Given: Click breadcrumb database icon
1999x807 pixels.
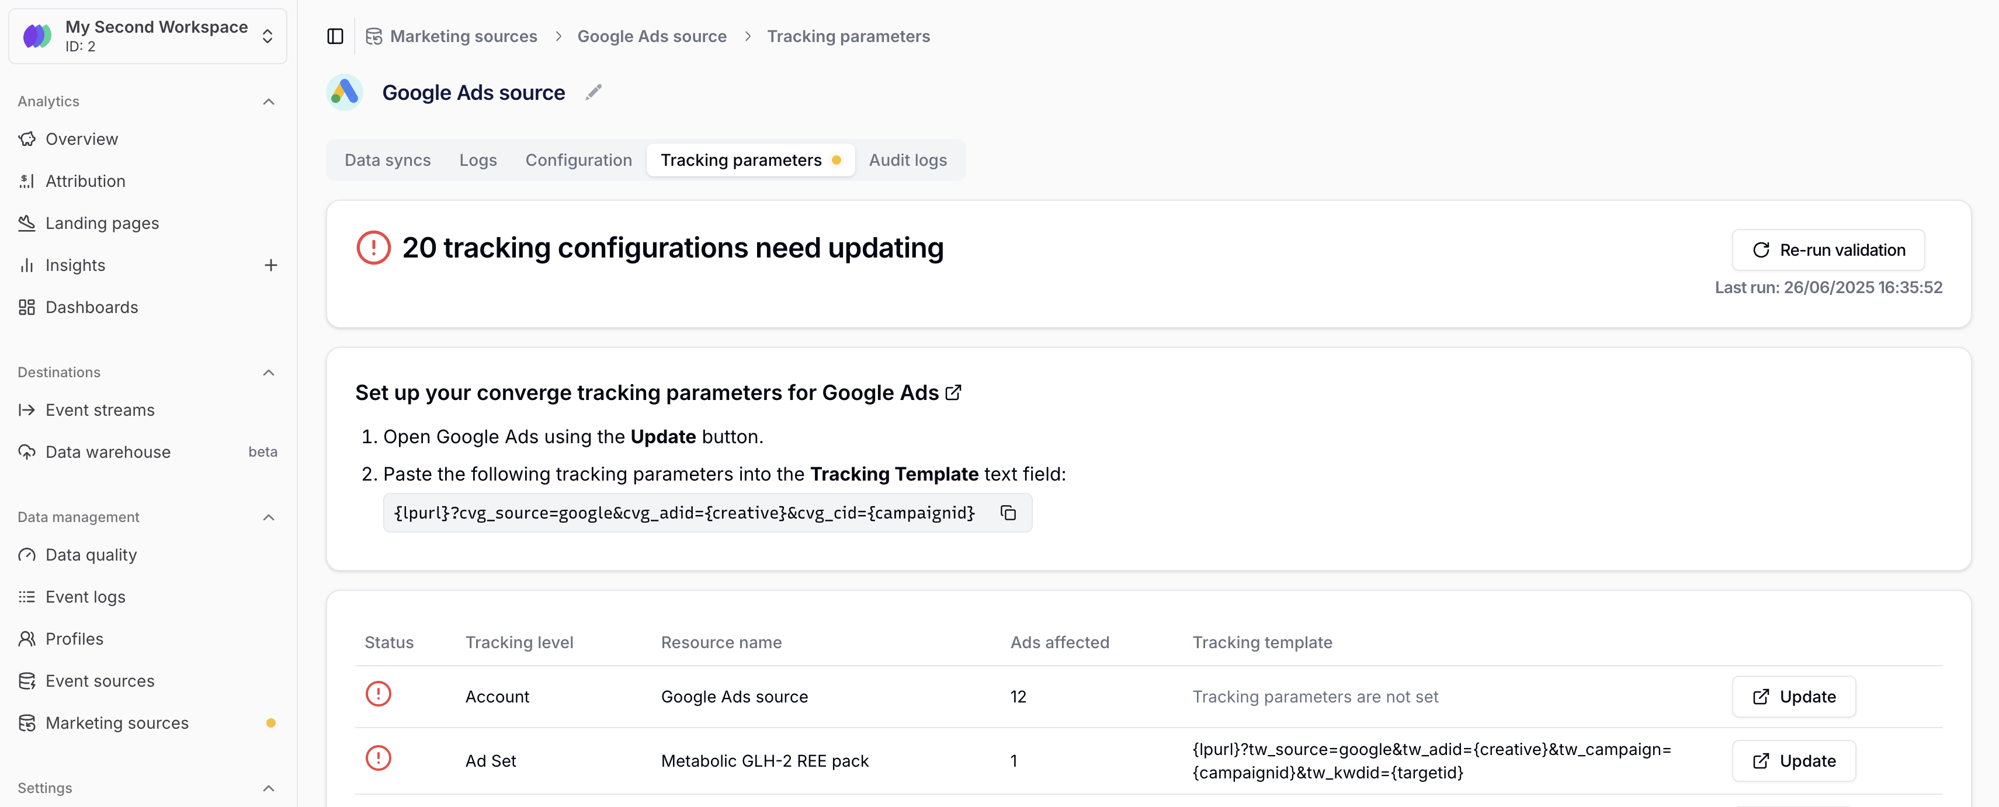Looking at the screenshot, I should [374, 36].
